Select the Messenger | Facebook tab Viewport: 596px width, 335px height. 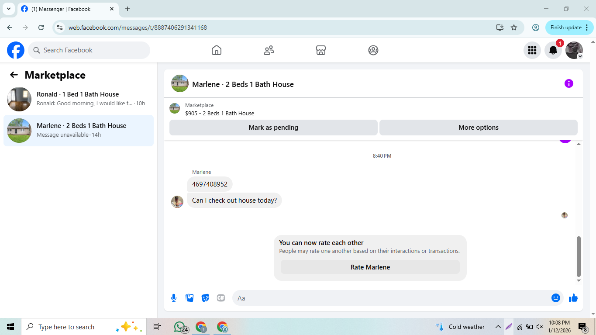68,9
